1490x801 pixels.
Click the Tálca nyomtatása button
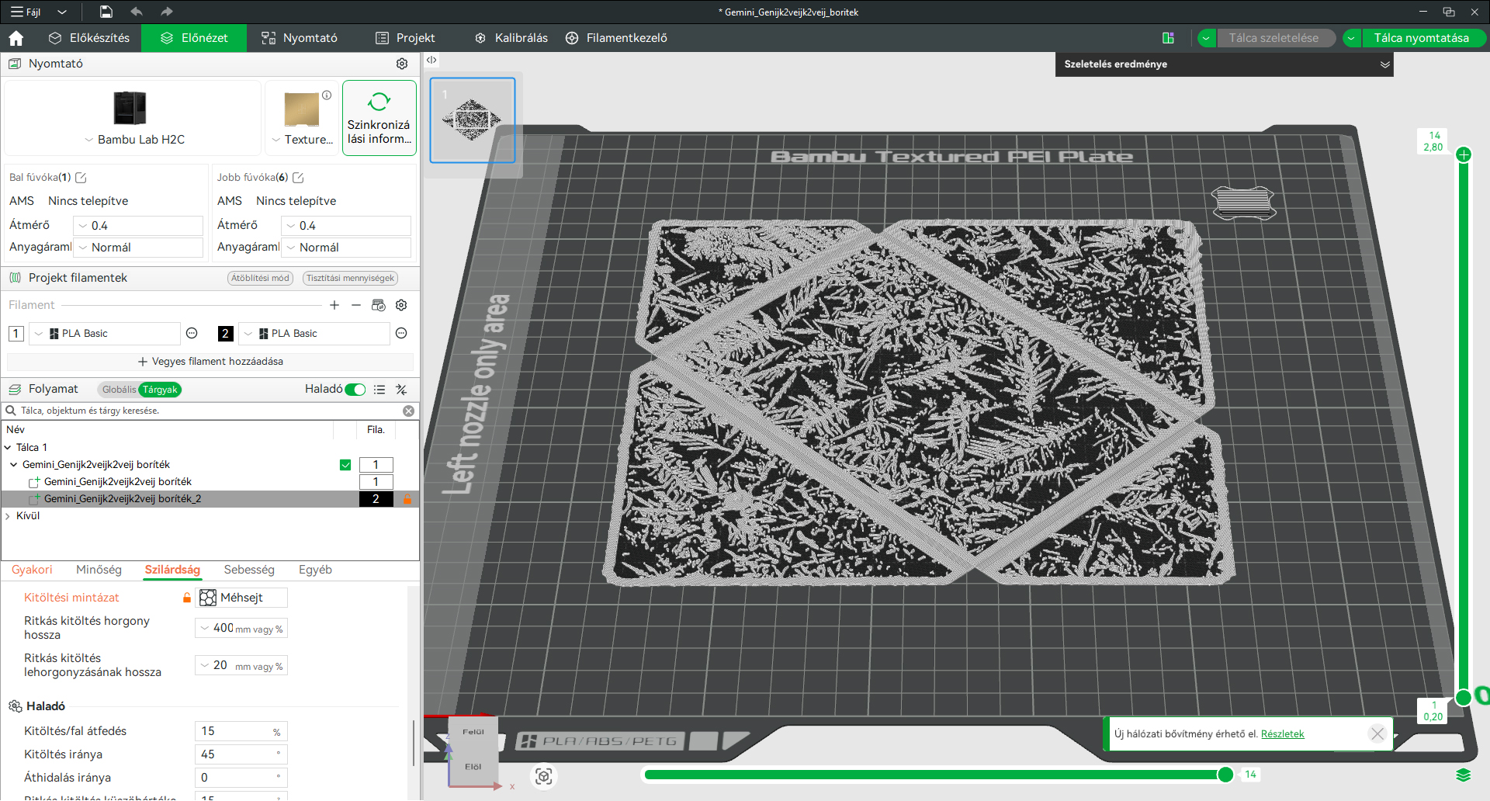point(1422,38)
